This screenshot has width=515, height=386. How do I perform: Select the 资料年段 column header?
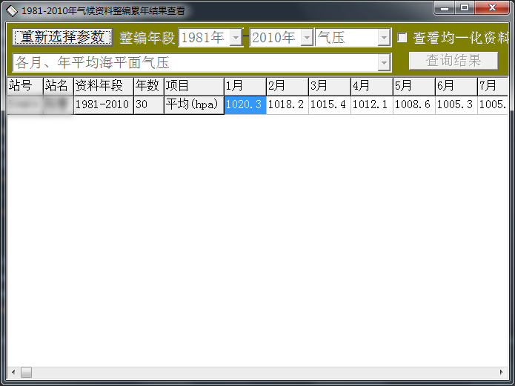coord(103,86)
